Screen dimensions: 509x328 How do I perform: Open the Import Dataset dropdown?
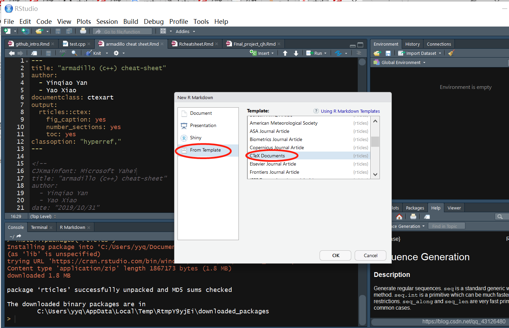420,53
